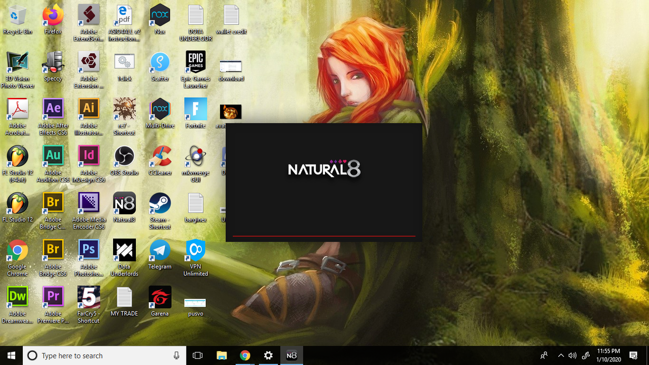
Task: Select the FL Studio 12 desktop shortcut
Action: tap(17, 208)
